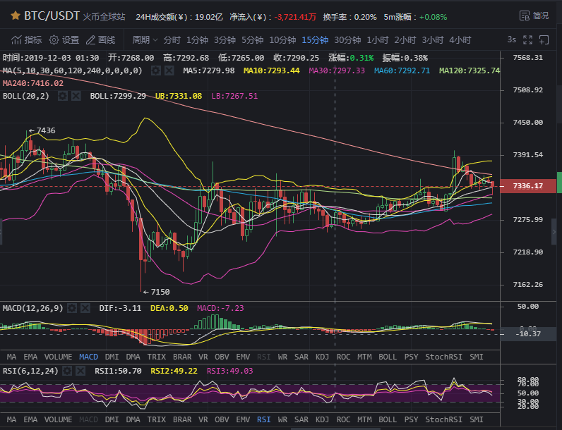Image resolution: width=562 pixels, height=430 pixels.
Task: Switch RSI panel to WR indicator
Action: click(x=282, y=419)
